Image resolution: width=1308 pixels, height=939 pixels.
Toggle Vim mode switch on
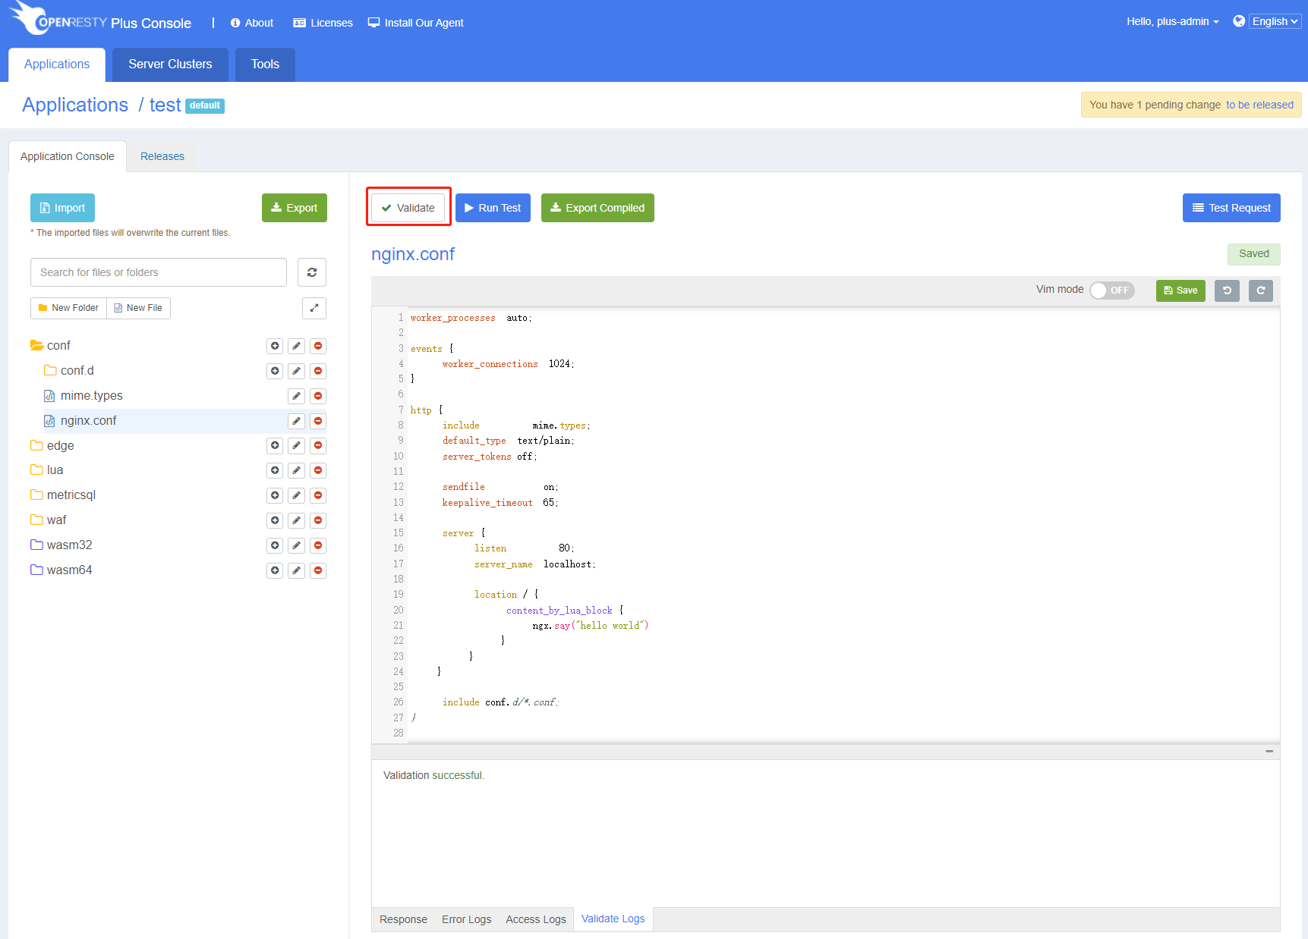click(1112, 290)
